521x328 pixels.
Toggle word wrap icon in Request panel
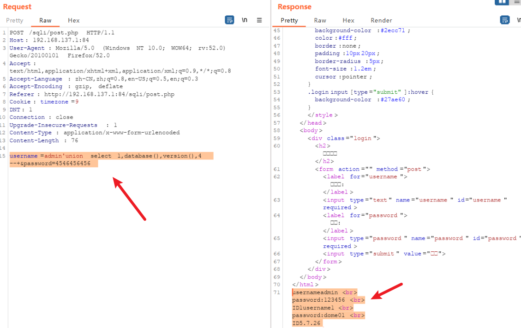(x=229, y=20)
